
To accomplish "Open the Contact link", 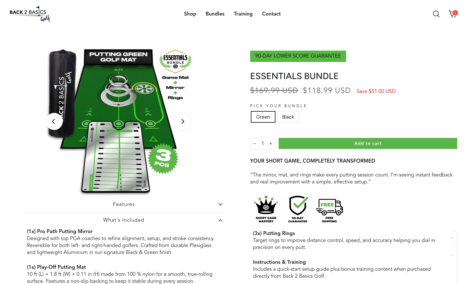I will tap(271, 14).
